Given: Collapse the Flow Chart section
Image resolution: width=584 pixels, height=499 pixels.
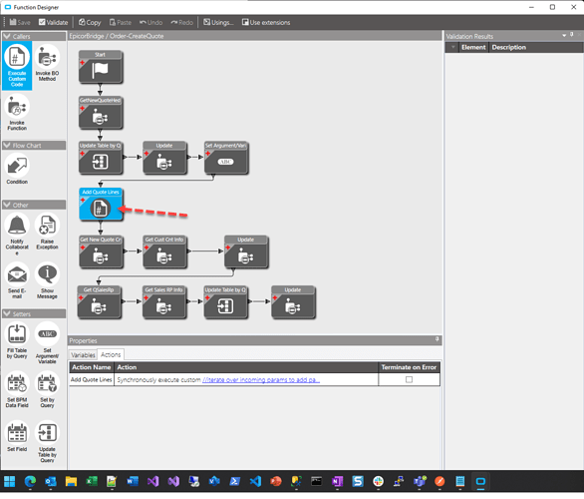Looking at the screenshot, I should tap(7, 146).
